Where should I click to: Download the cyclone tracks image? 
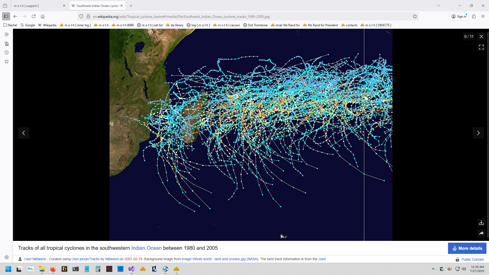pyautogui.click(x=481, y=223)
